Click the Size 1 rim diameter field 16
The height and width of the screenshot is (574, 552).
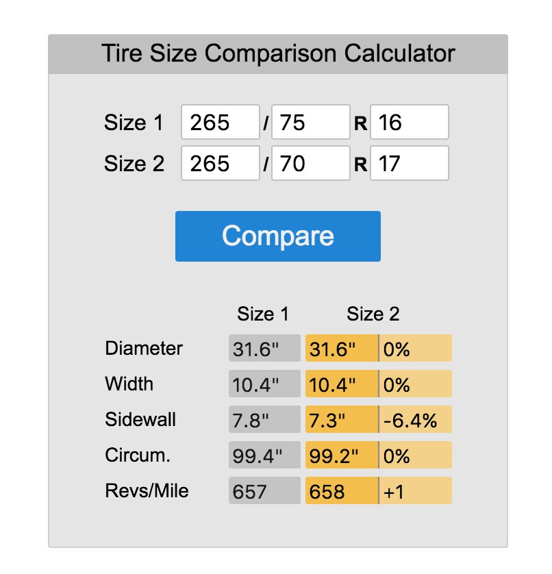[410, 122]
